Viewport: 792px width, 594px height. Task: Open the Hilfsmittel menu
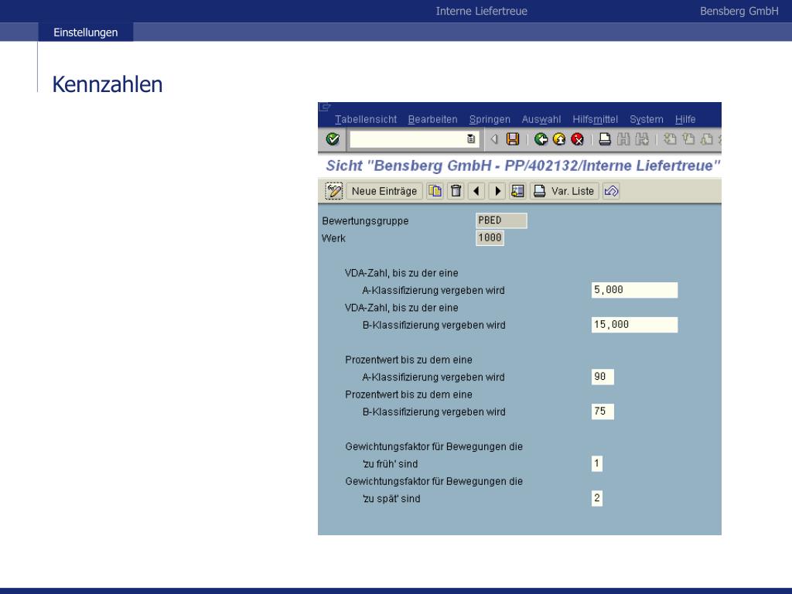pyautogui.click(x=595, y=119)
